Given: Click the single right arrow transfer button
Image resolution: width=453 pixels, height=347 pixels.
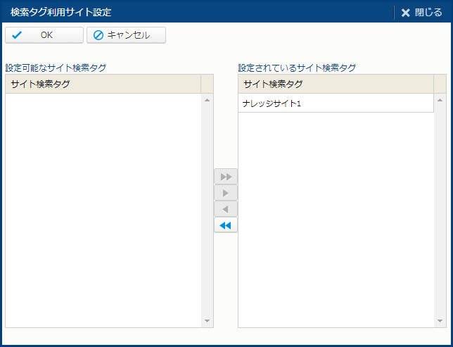Looking at the screenshot, I should [x=226, y=193].
